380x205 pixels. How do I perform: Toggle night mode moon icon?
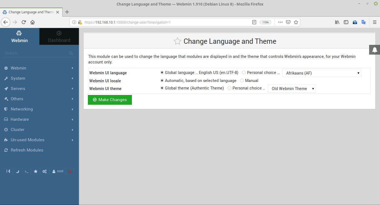(x=17, y=171)
